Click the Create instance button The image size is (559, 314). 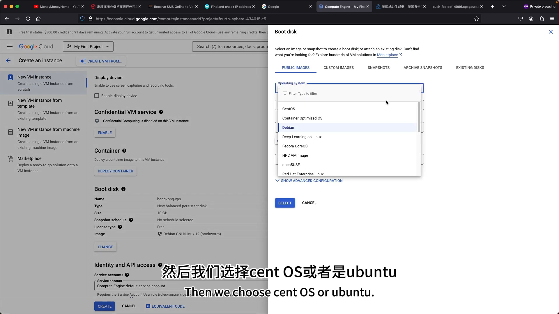tap(105, 306)
